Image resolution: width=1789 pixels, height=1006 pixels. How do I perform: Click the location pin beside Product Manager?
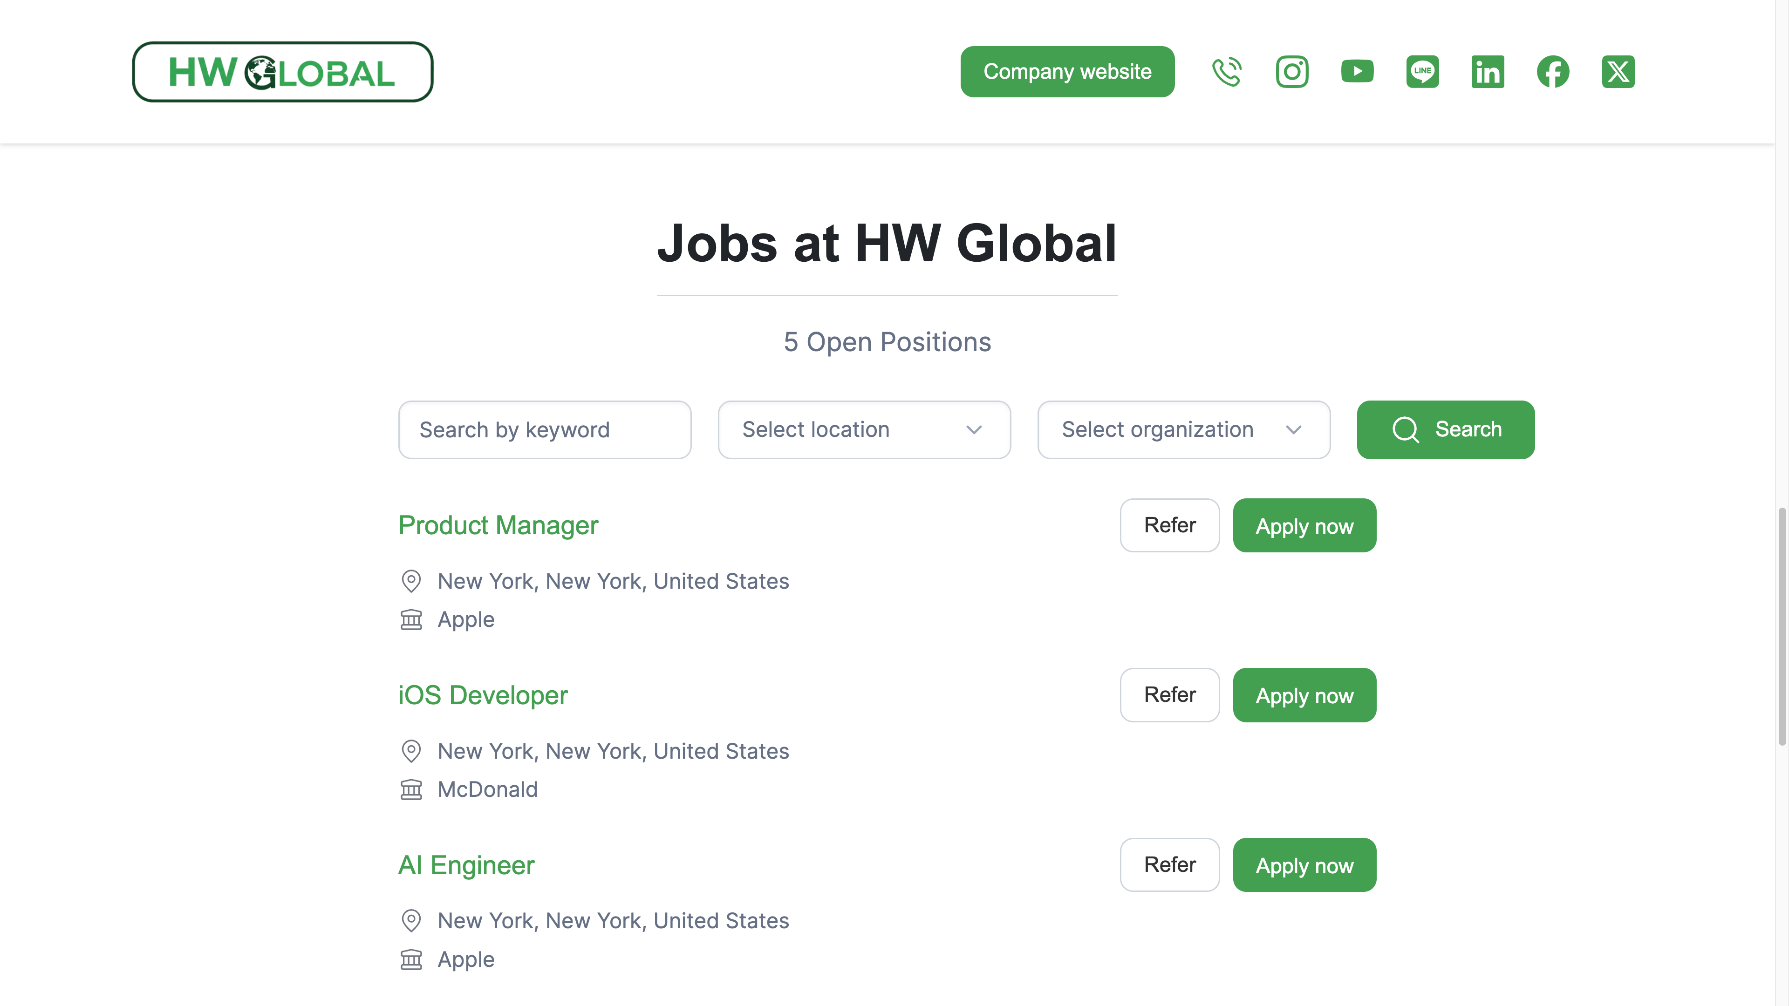(412, 581)
